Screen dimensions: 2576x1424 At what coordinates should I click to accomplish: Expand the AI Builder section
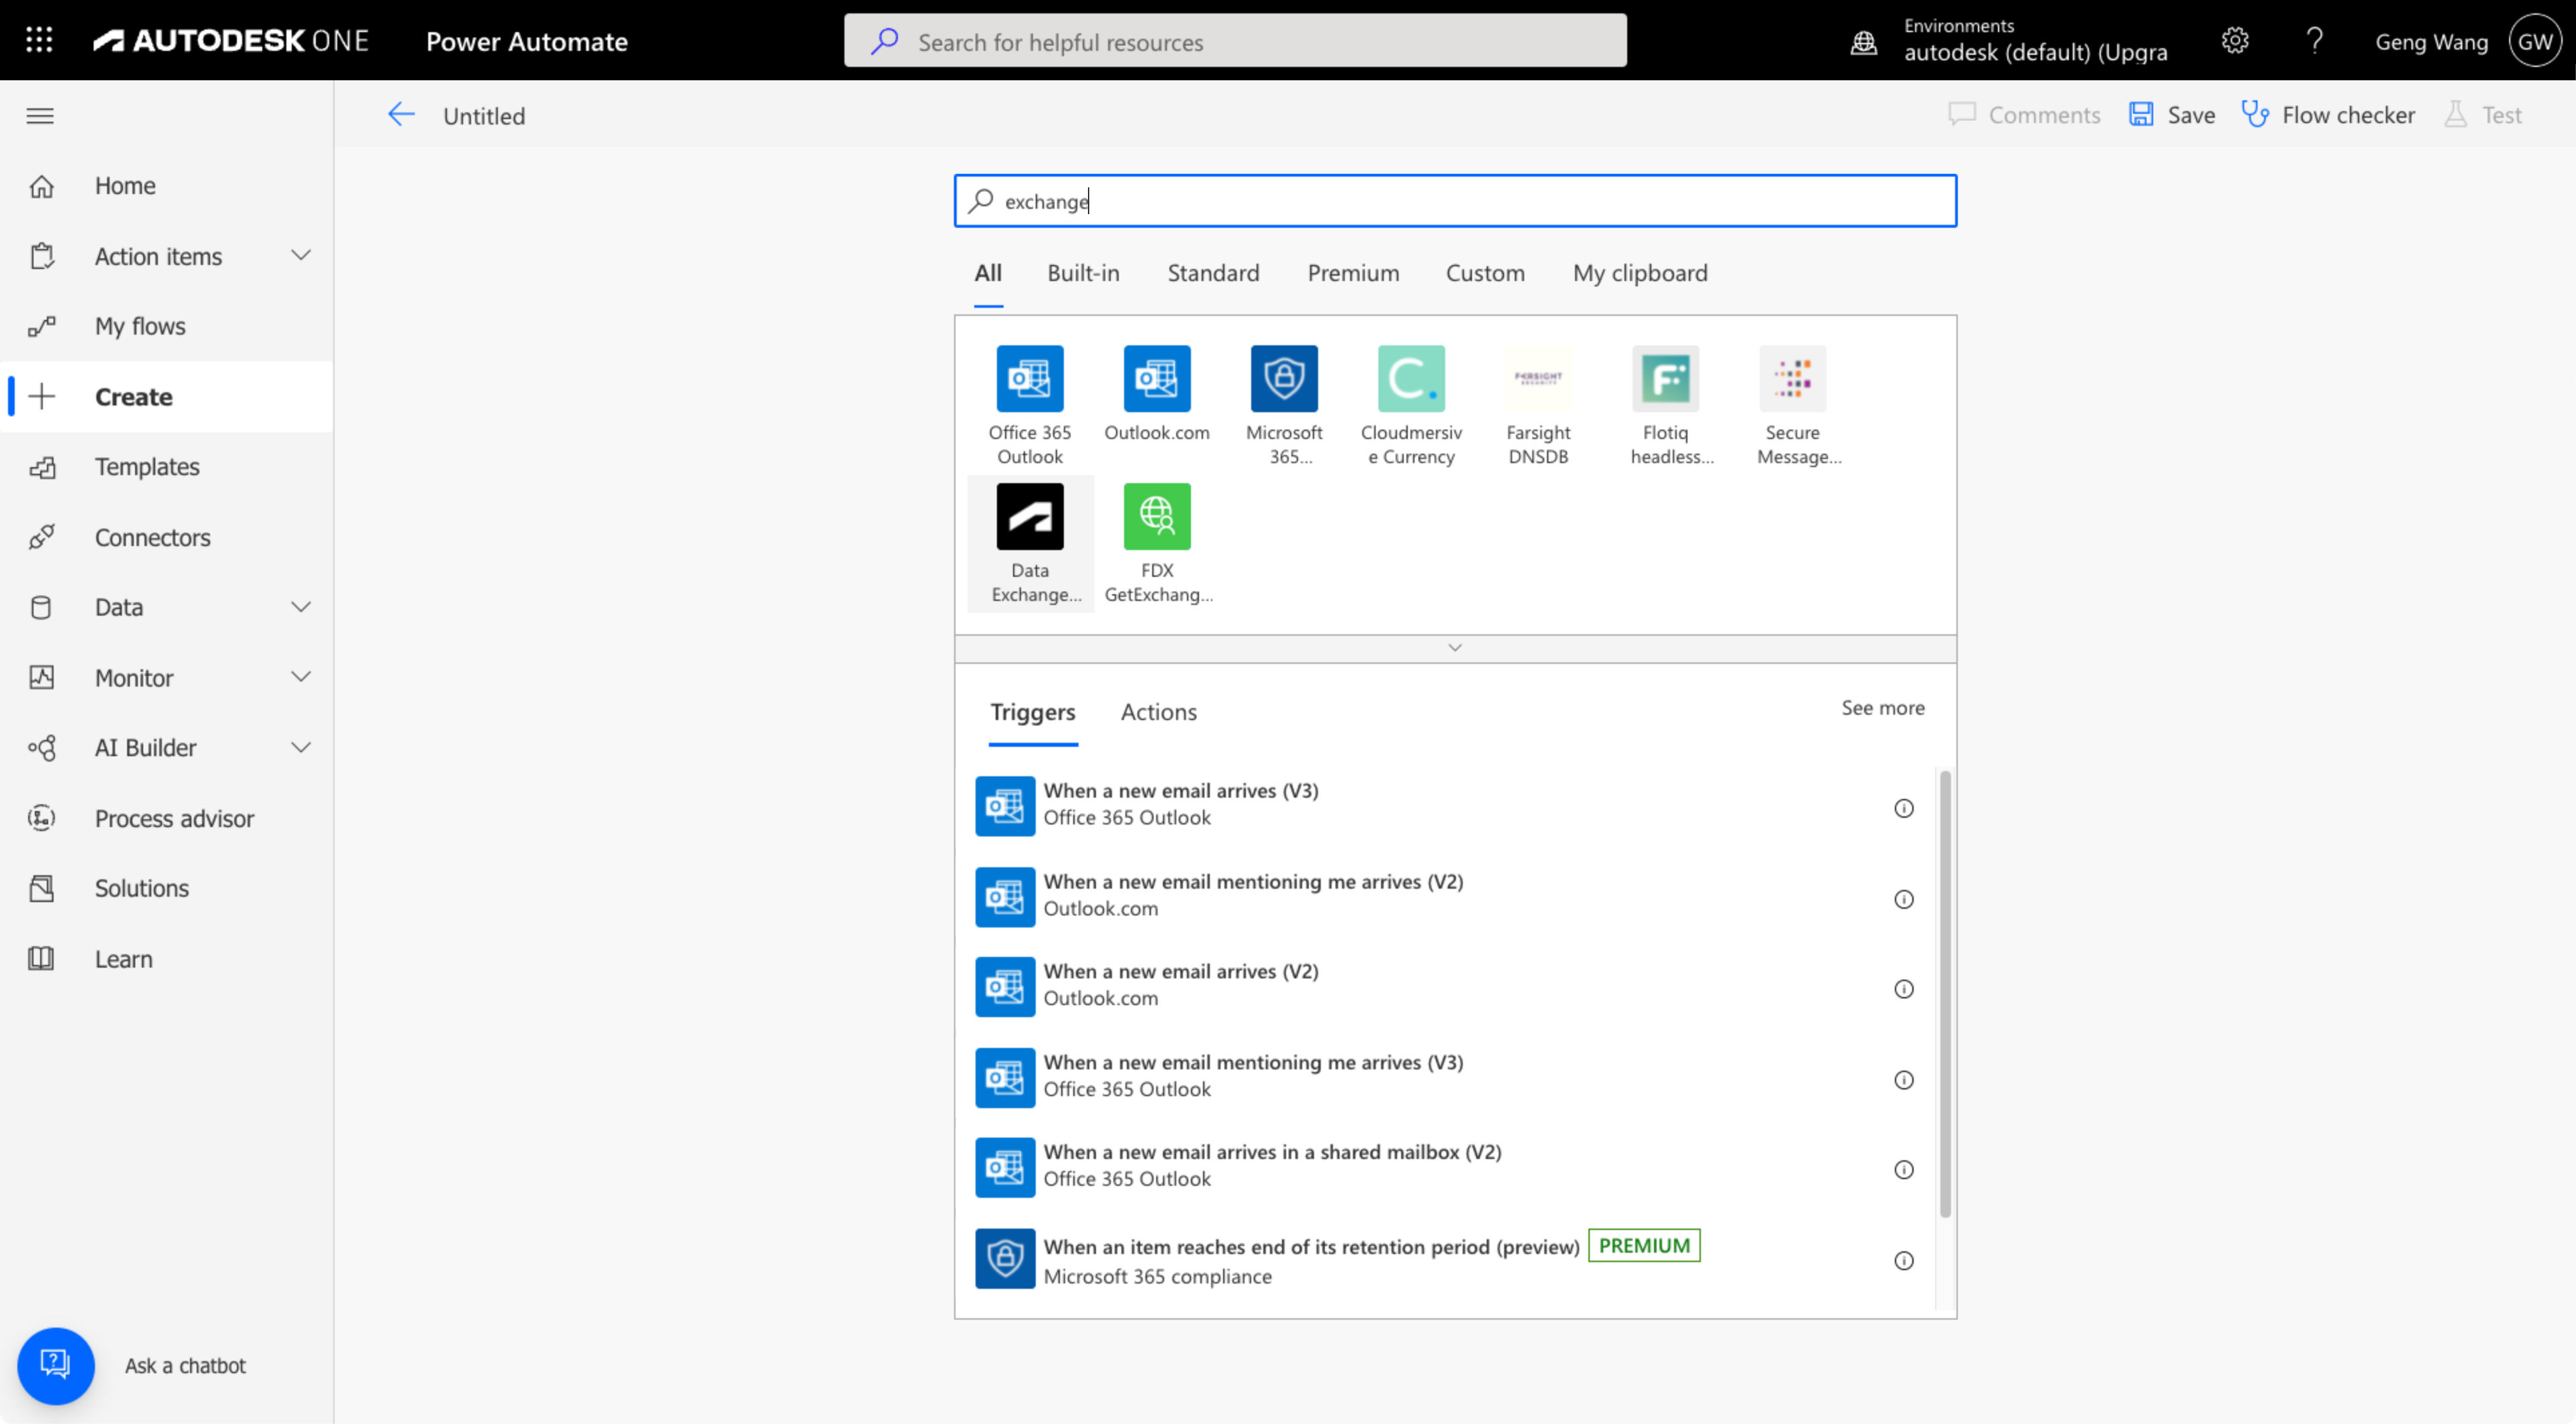tap(300, 747)
